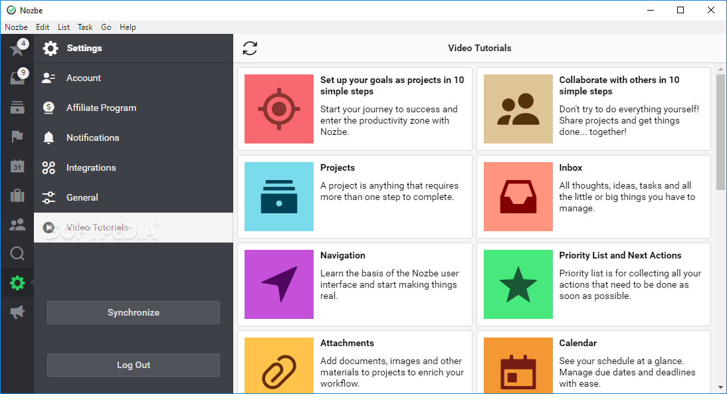Open the Inbox tray icon in sidebar
This screenshot has width=727, height=394.
17,78
